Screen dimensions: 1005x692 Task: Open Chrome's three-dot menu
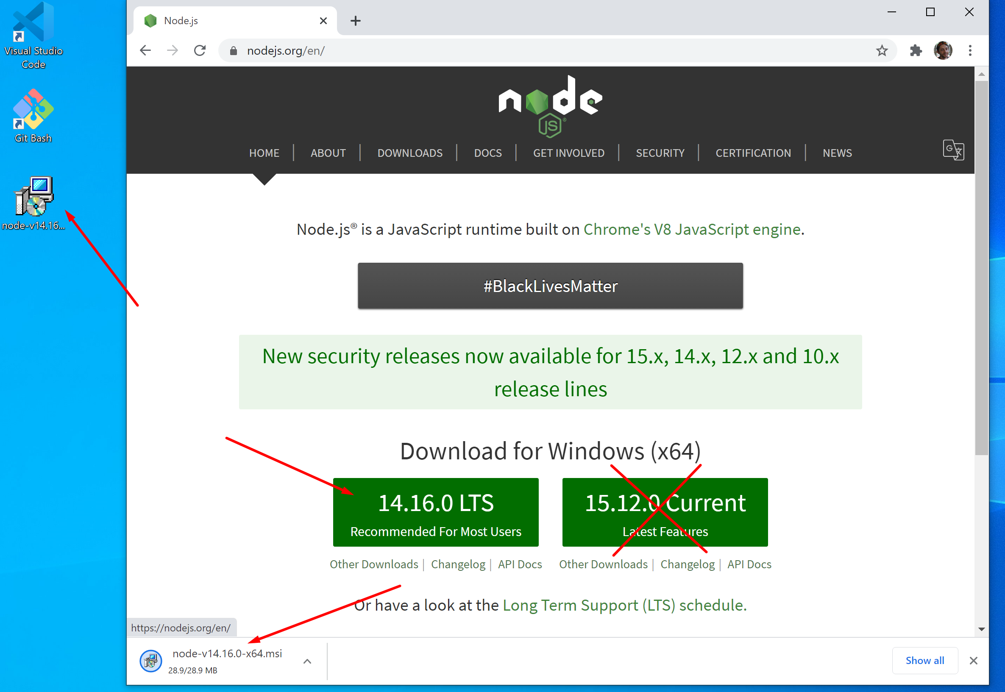(x=970, y=51)
